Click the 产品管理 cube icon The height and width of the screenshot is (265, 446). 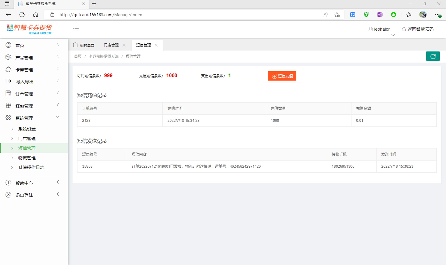click(x=8, y=57)
